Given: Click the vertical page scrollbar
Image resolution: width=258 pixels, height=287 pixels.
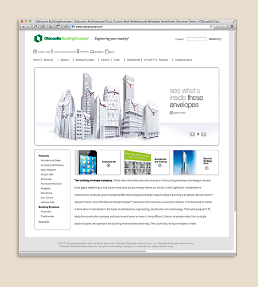Looking at the screenshot, I should 235,121.
